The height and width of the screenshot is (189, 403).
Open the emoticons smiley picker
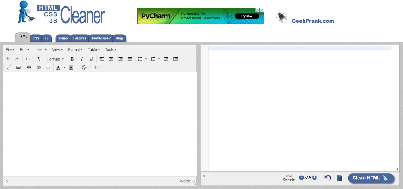[x=84, y=67]
